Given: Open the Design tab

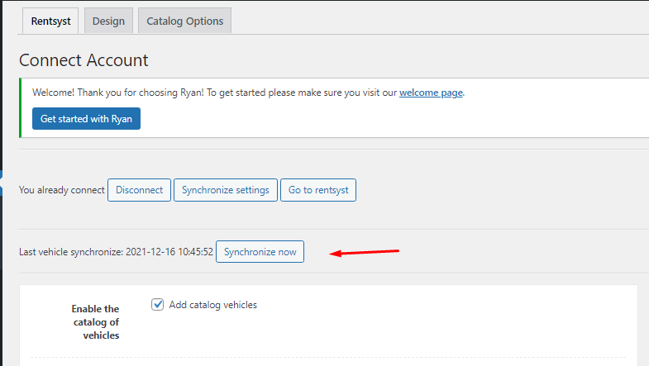Looking at the screenshot, I should 108,21.
